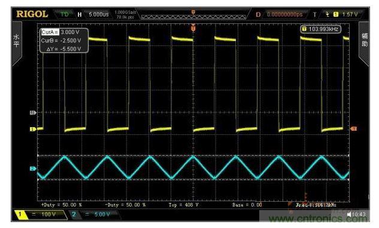Expand the right auxiliary menu tab

click(364, 44)
